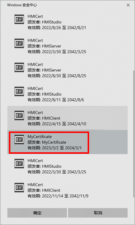This screenshot has height=225, width=135.
Task: Click certificate icon for HMIServer 2022/8/30 entry
Action: (x=19, y=67)
